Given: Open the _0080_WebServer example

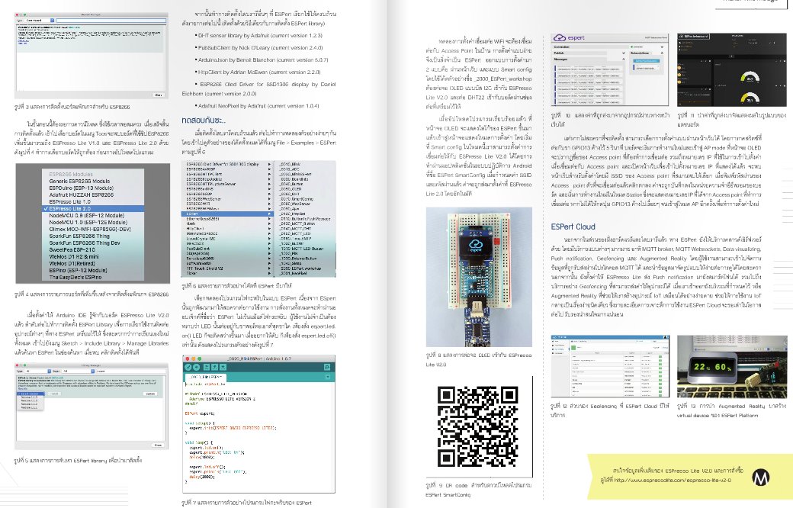Looking at the screenshot, I should 295,204.
